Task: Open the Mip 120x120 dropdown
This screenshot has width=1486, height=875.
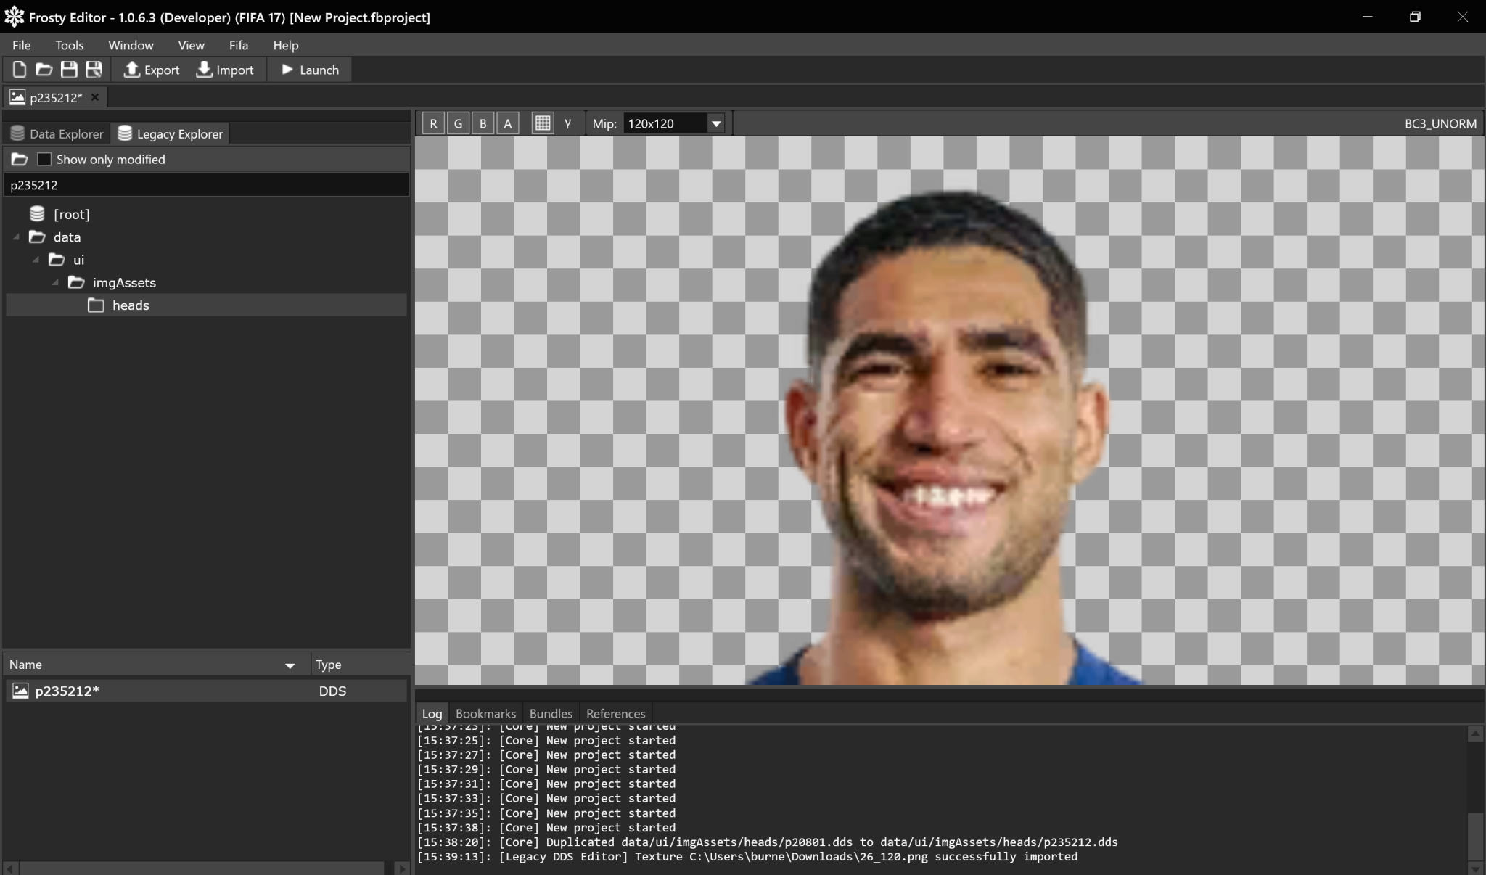Action: click(715, 123)
